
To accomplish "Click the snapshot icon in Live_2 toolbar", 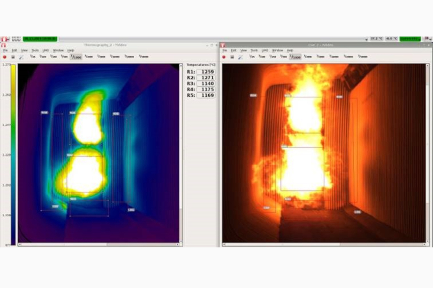I will tap(232, 57).
